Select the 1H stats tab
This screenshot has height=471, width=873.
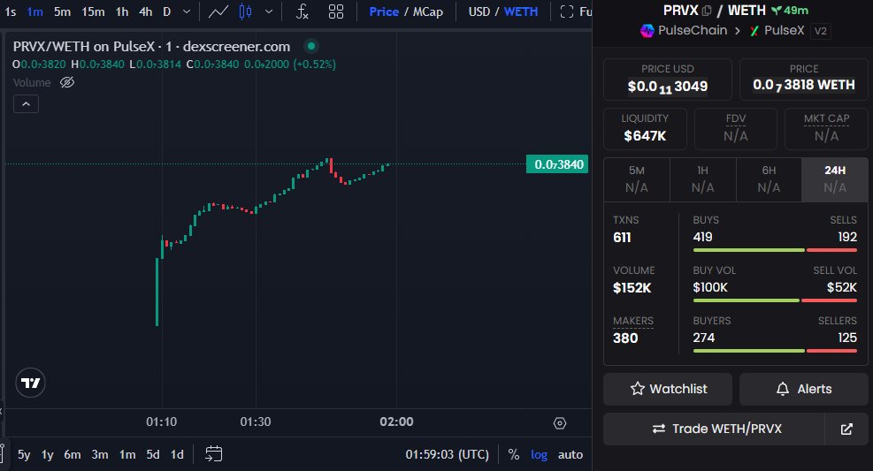pyautogui.click(x=702, y=179)
